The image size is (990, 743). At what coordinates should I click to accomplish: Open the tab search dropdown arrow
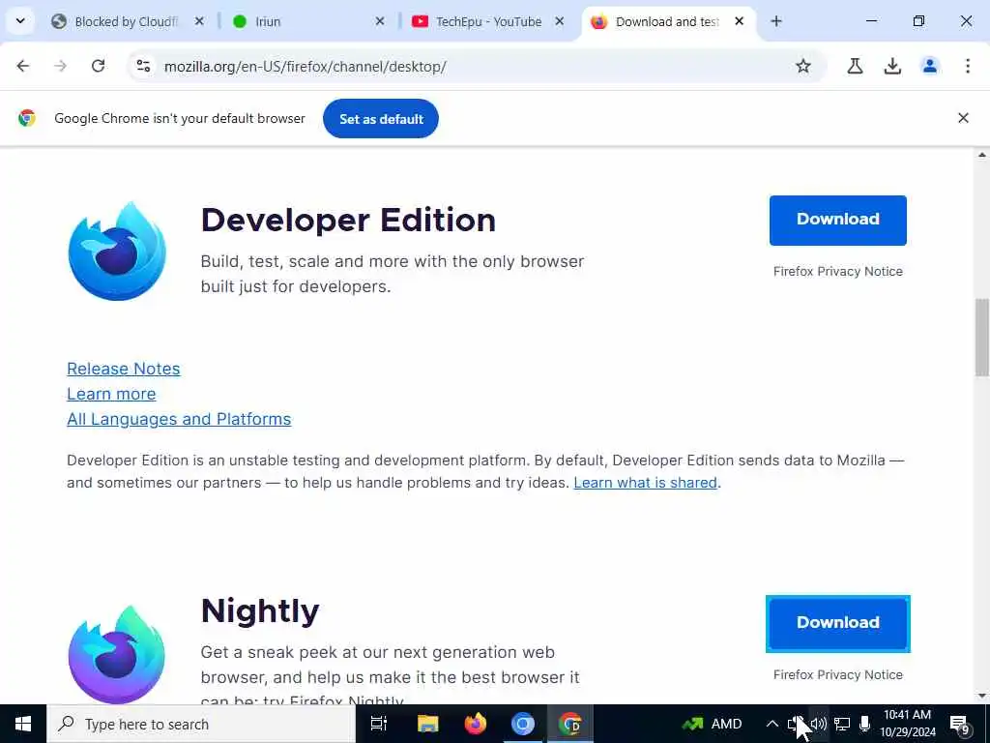[20, 21]
